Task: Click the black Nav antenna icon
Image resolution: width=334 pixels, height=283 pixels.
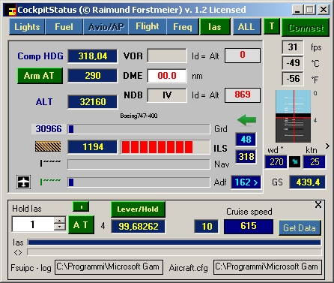Action: [50, 163]
